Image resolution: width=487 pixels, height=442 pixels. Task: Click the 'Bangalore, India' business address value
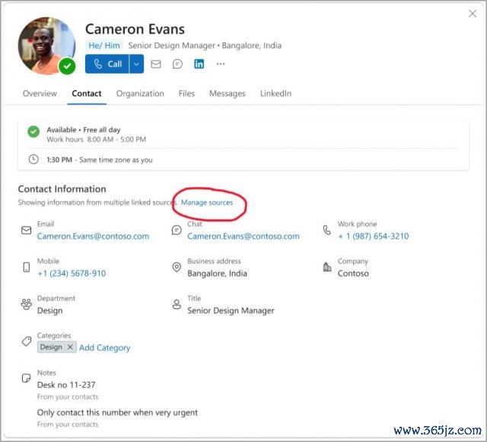pyautogui.click(x=217, y=273)
